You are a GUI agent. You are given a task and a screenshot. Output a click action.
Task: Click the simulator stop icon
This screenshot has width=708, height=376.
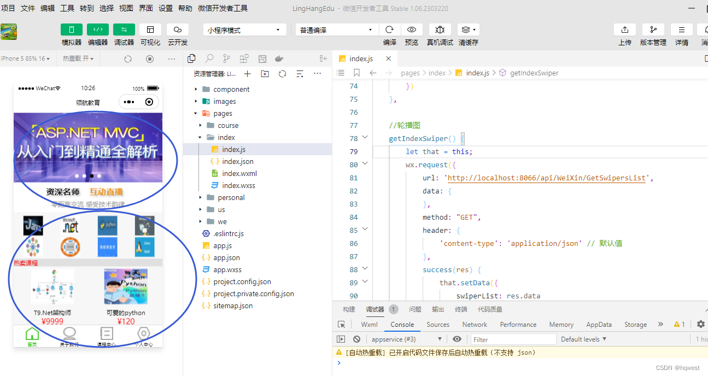tap(150, 58)
